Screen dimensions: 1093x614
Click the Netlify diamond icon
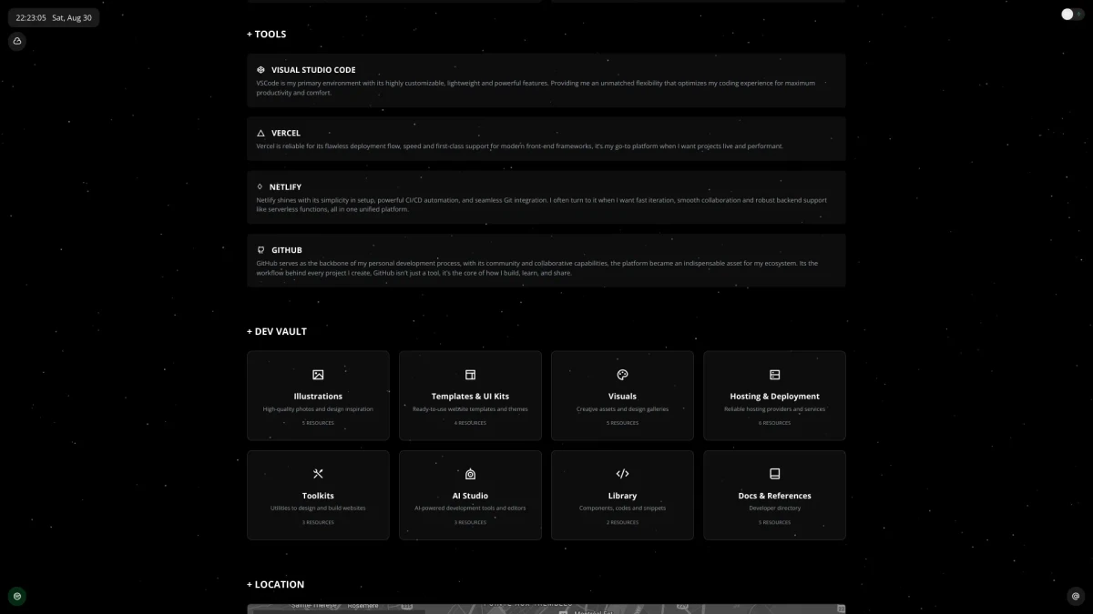[x=260, y=186]
